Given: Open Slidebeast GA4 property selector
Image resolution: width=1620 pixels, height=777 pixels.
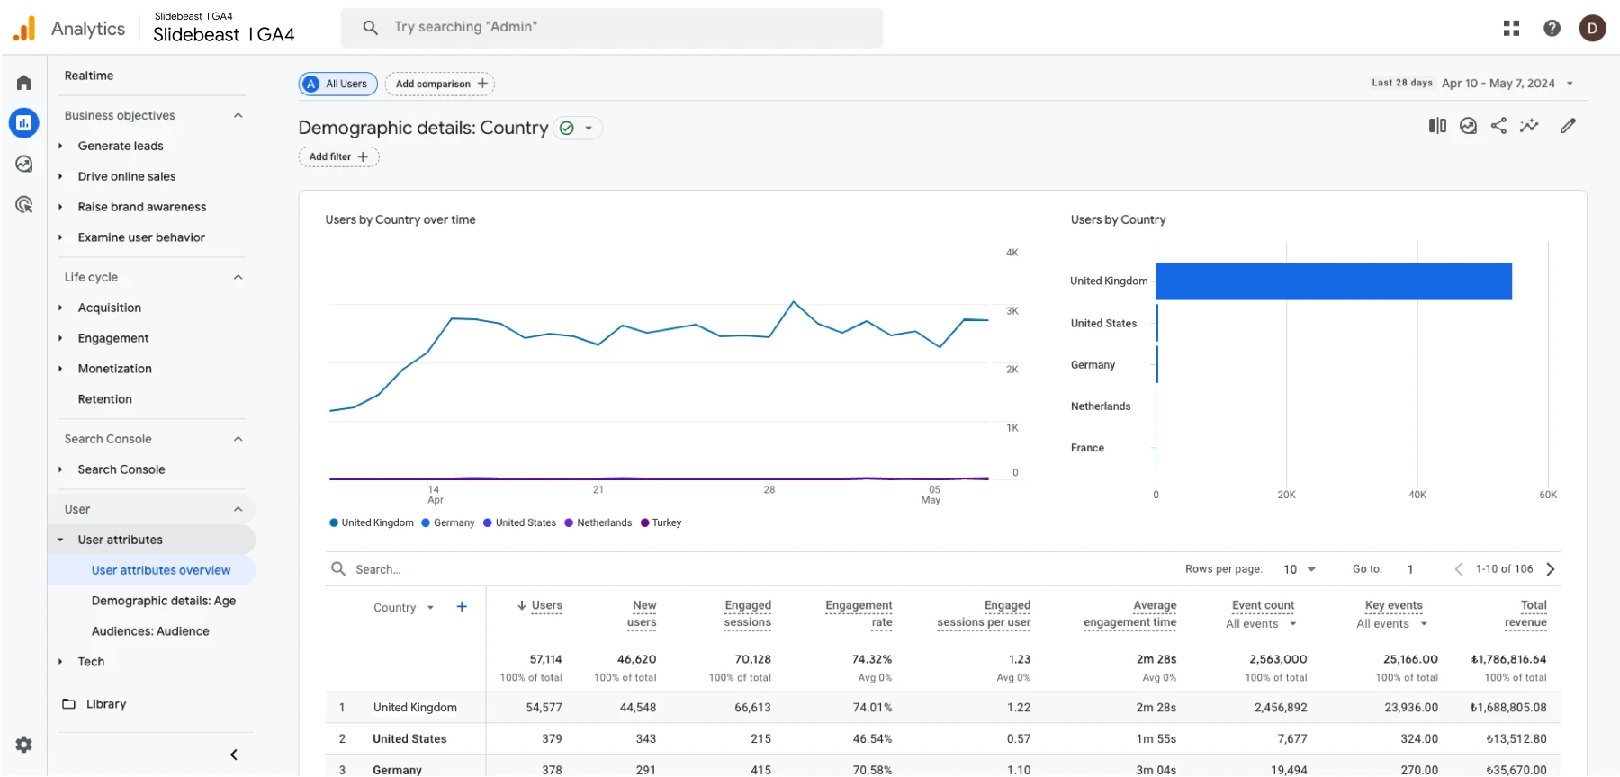Looking at the screenshot, I should click(x=224, y=29).
